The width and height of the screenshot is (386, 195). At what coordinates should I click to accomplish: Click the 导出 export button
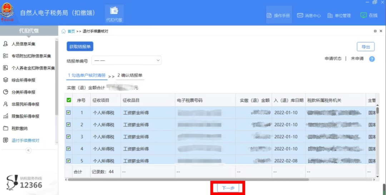point(365,47)
